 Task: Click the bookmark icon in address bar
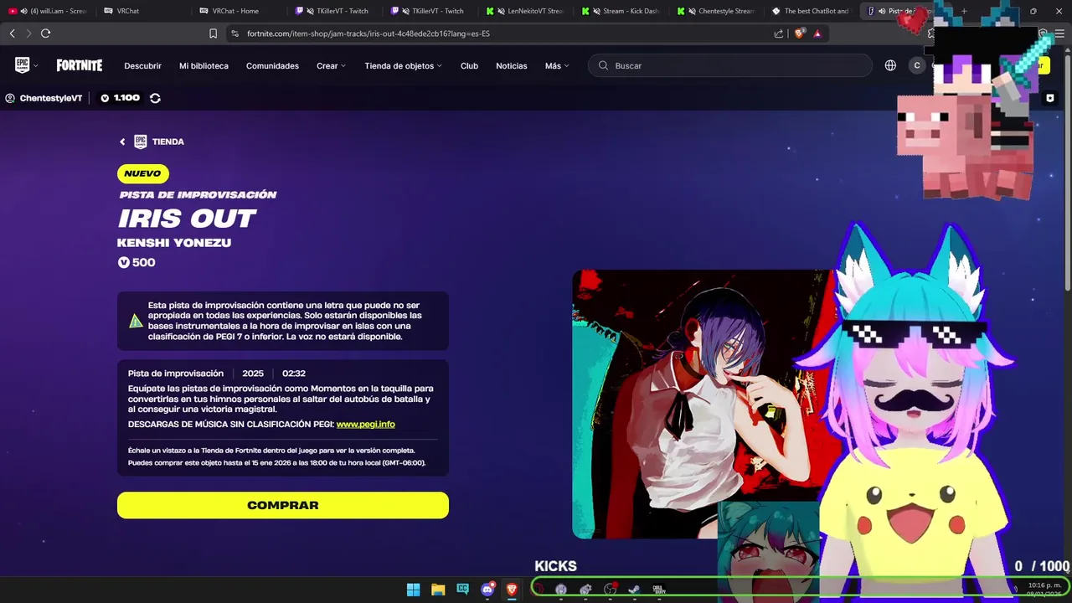213,33
